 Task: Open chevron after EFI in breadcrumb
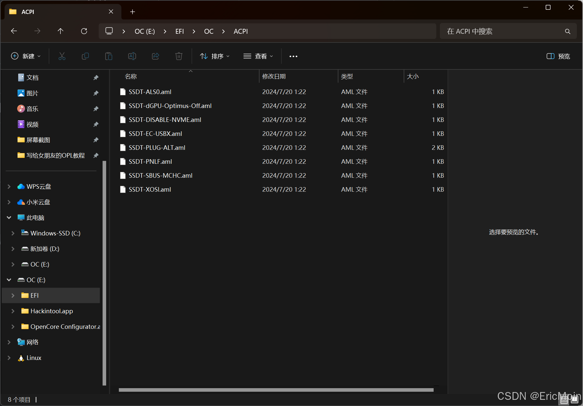tap(194, 31)
